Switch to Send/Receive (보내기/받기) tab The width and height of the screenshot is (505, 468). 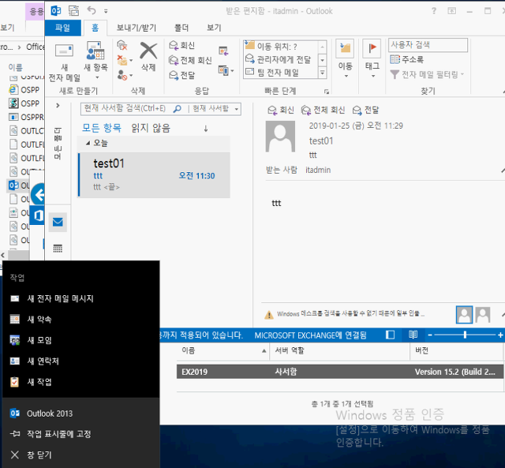click(x=137, y=28)
